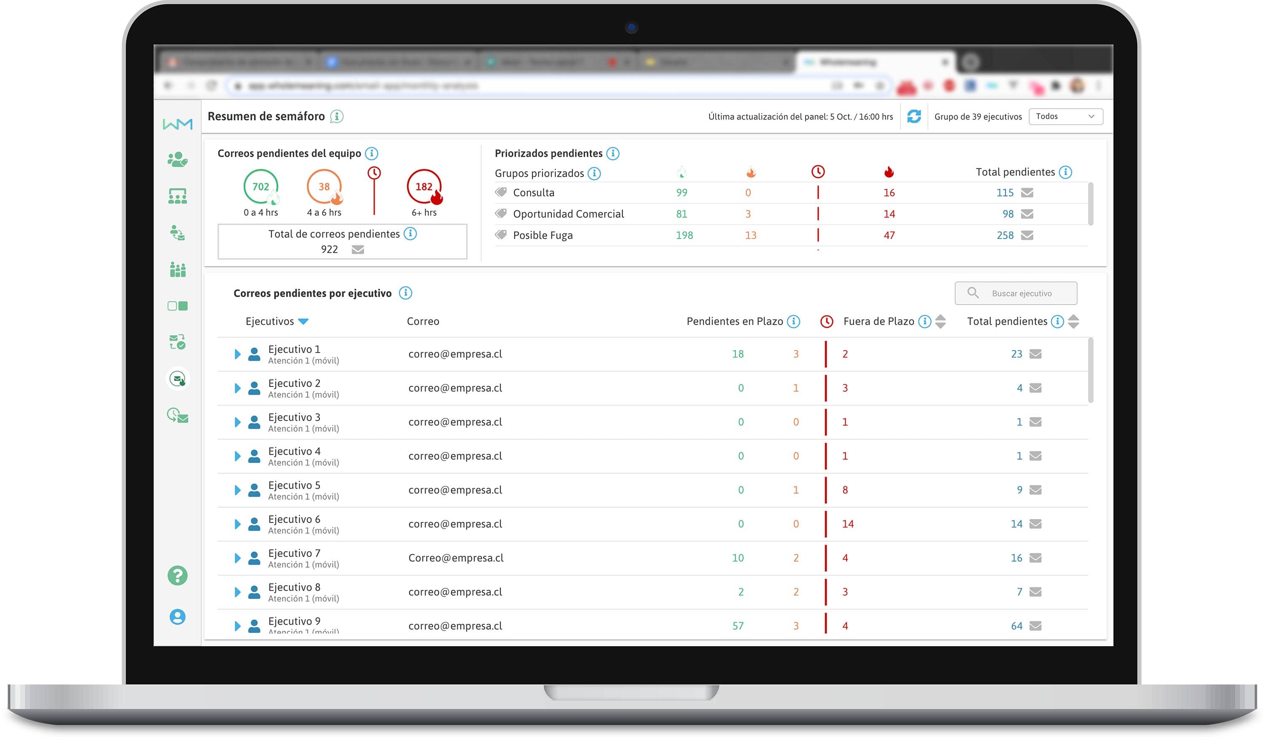The image size is (1263, 737).
Task: Select the Consulta group label
Action: coord(533,193)
